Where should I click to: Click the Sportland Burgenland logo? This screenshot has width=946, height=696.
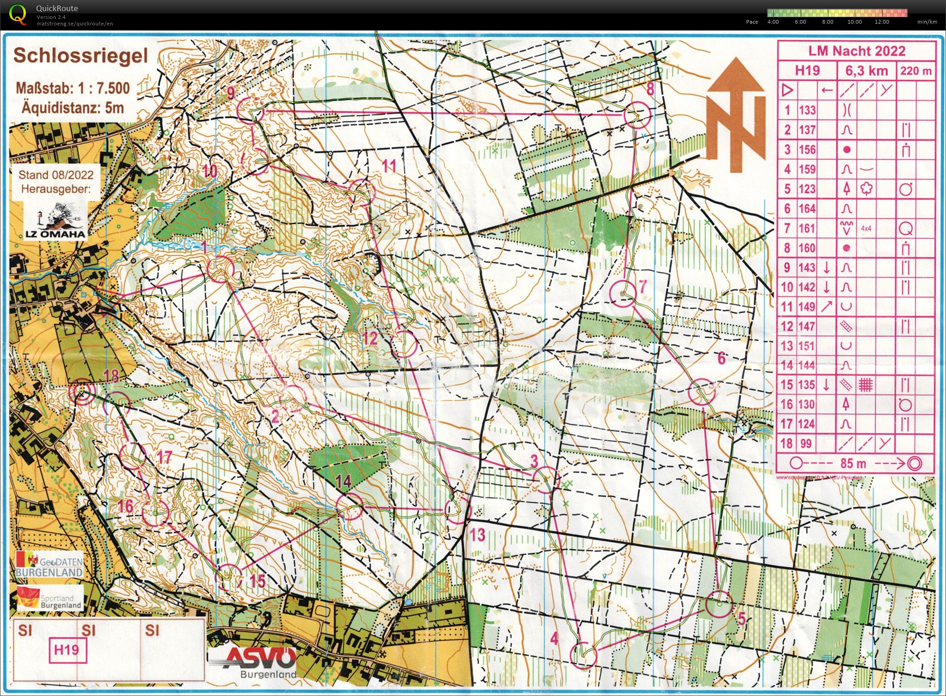(50, 598)
